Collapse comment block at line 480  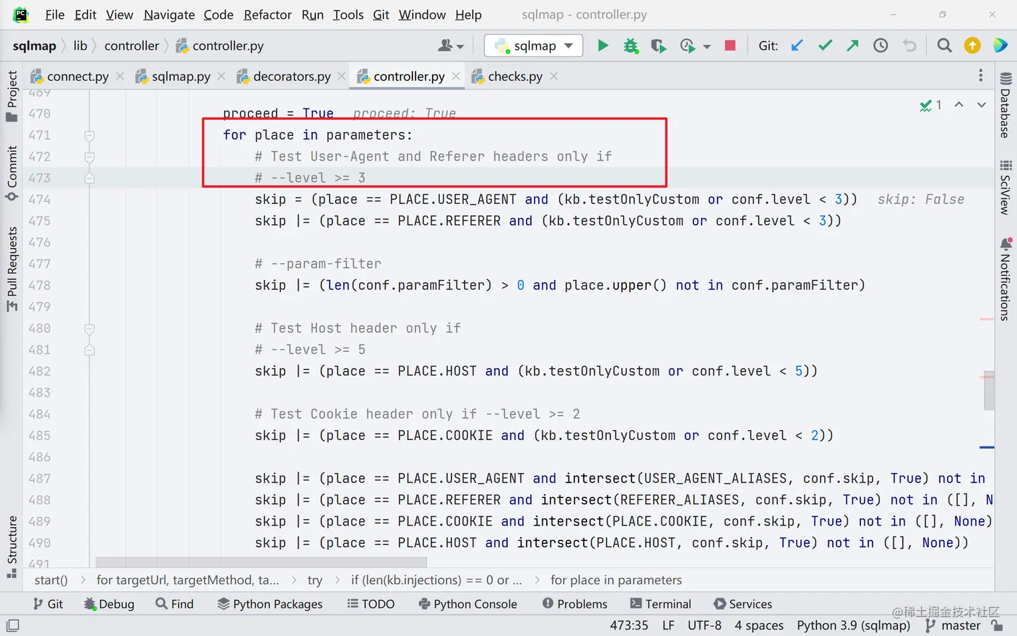click(89, 328)
